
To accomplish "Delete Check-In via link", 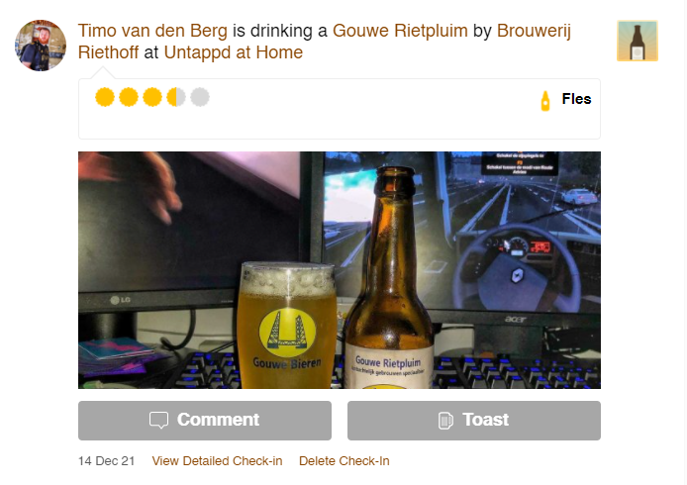I will (x=343, y=461).
